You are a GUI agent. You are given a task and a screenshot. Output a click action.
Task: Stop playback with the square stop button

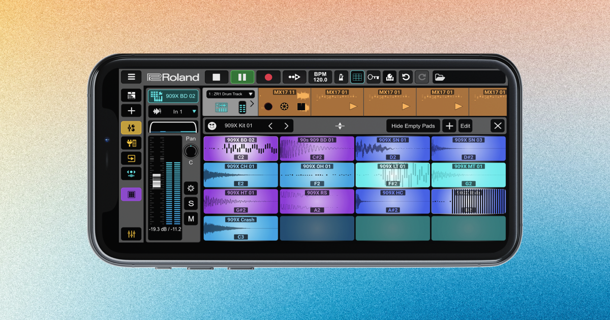217,77
